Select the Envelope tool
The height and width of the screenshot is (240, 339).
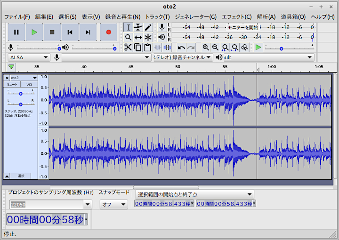[138, 27]
